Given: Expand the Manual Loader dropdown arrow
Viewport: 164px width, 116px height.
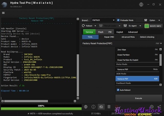Looking at the screenshot, I should click(119, 26).
